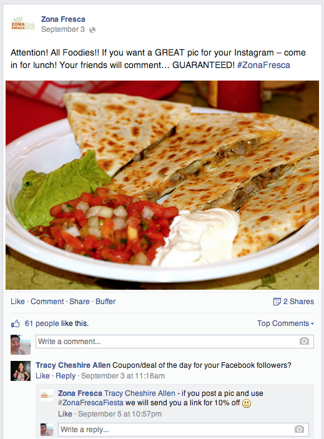Like the Zona Fresca post

pyautogui.click(x=17, y=302)
